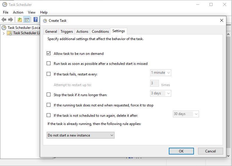Image resolution: width=232 pixels, height=166 pixels.
Task: Click the Back arrow toolbar icon
Action: tap(4, 19)
